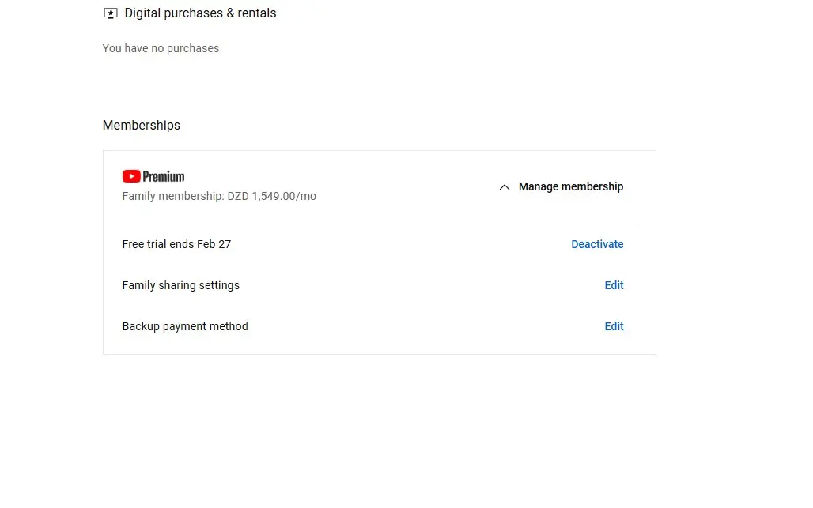Click the Premium wordmark text
This screenshot has width=813, height=508.
[164, 177]
